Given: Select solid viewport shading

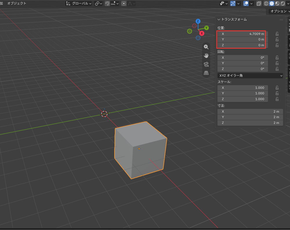Looking at the screenshot, I should click(272, 3).
